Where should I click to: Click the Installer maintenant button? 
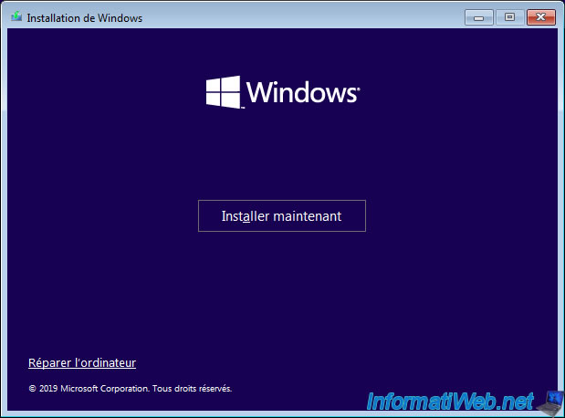281,216
